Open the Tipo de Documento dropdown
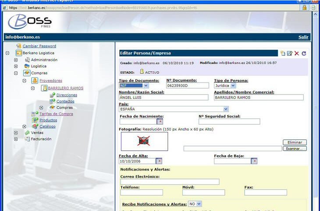 coord(146,86)
